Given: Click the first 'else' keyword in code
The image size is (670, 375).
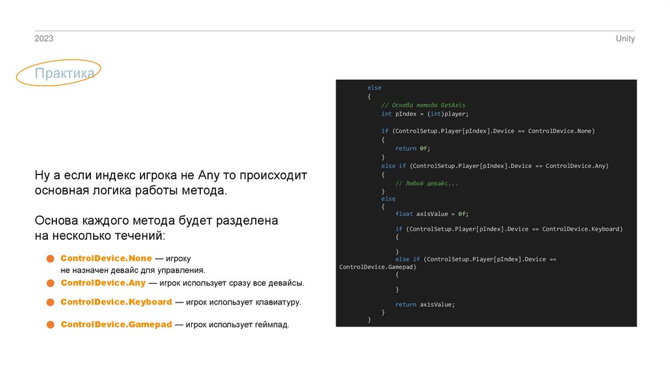Looking at the screenshot, I should point(374,88).
